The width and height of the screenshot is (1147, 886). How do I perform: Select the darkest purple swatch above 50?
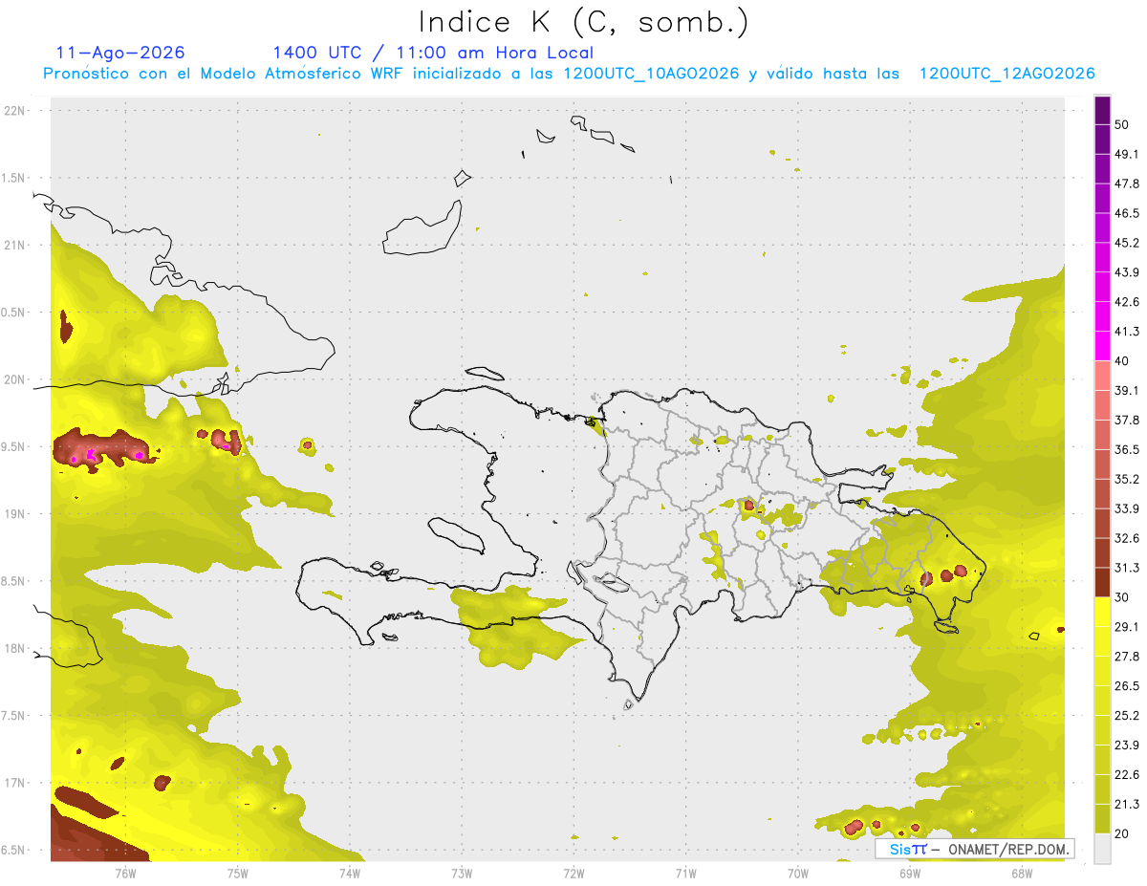tap(1102, 110)
